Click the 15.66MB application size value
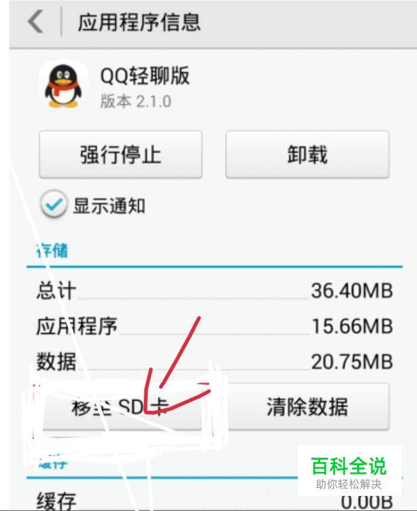417x511 pixels. coord(352,326)
